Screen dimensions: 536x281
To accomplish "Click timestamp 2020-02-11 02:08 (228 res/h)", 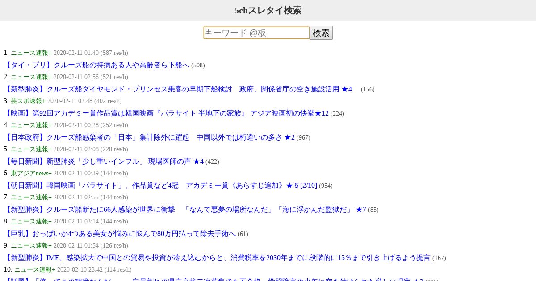I will 91,149.
